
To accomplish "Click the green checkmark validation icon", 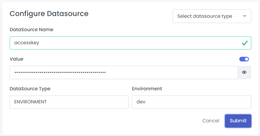I will (x=245, y=43).
